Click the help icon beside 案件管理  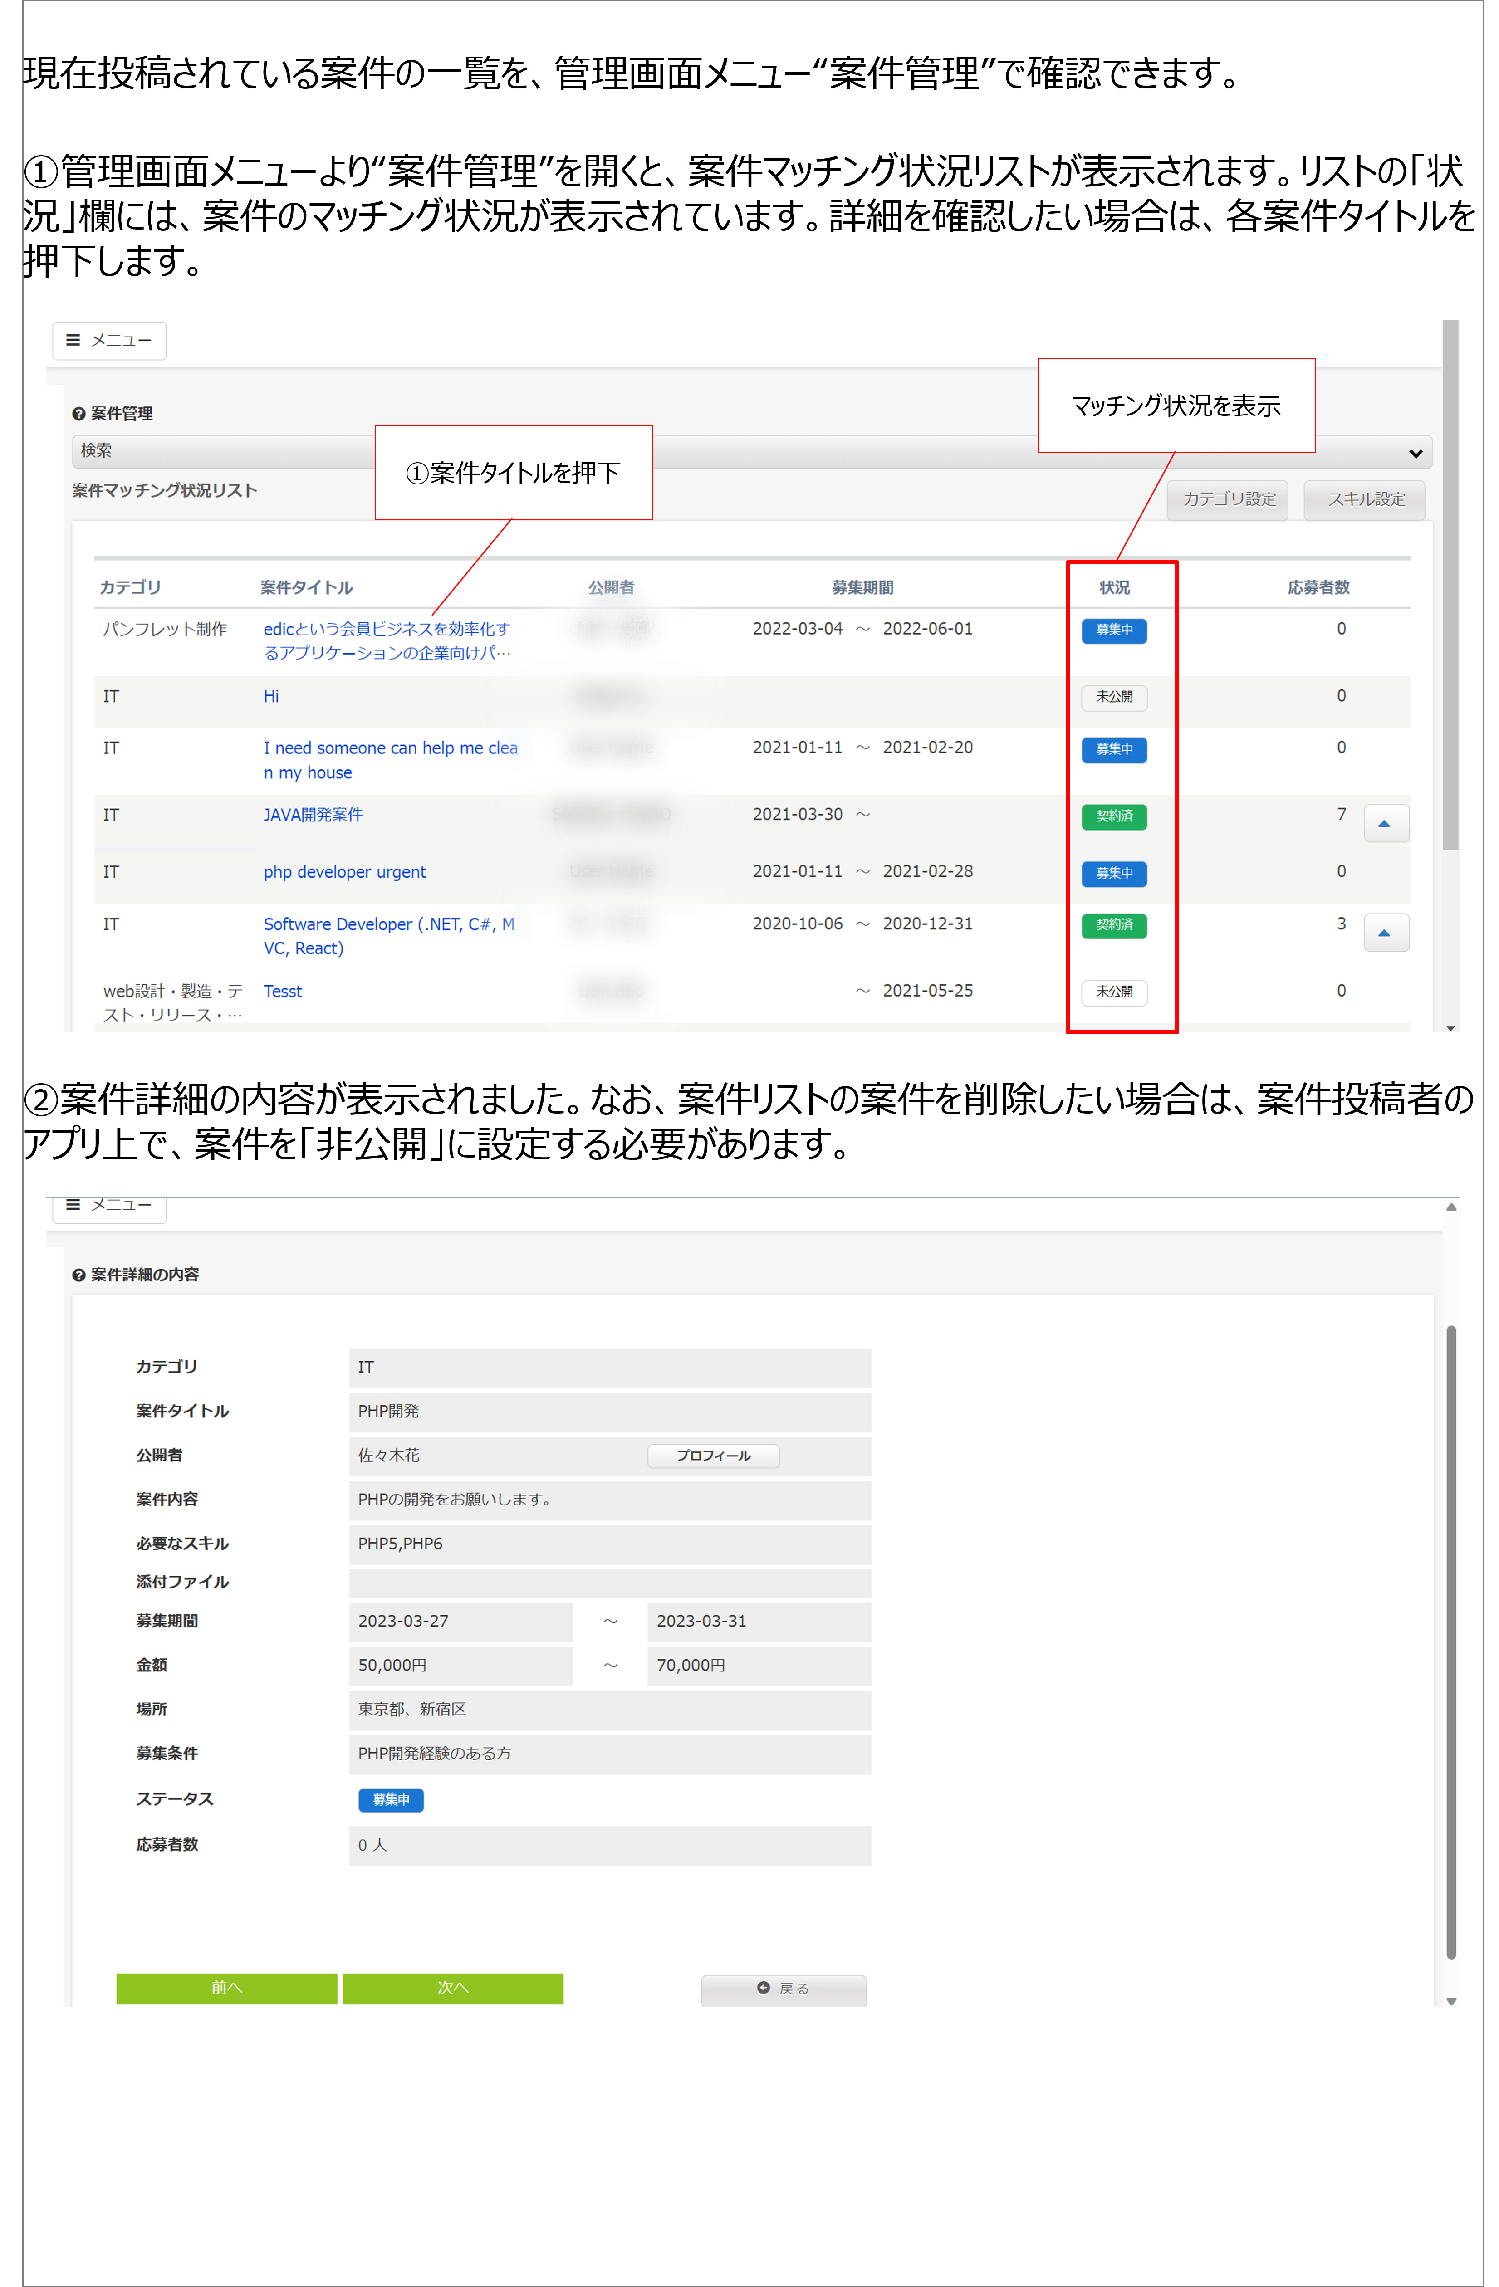coord(79,414)
